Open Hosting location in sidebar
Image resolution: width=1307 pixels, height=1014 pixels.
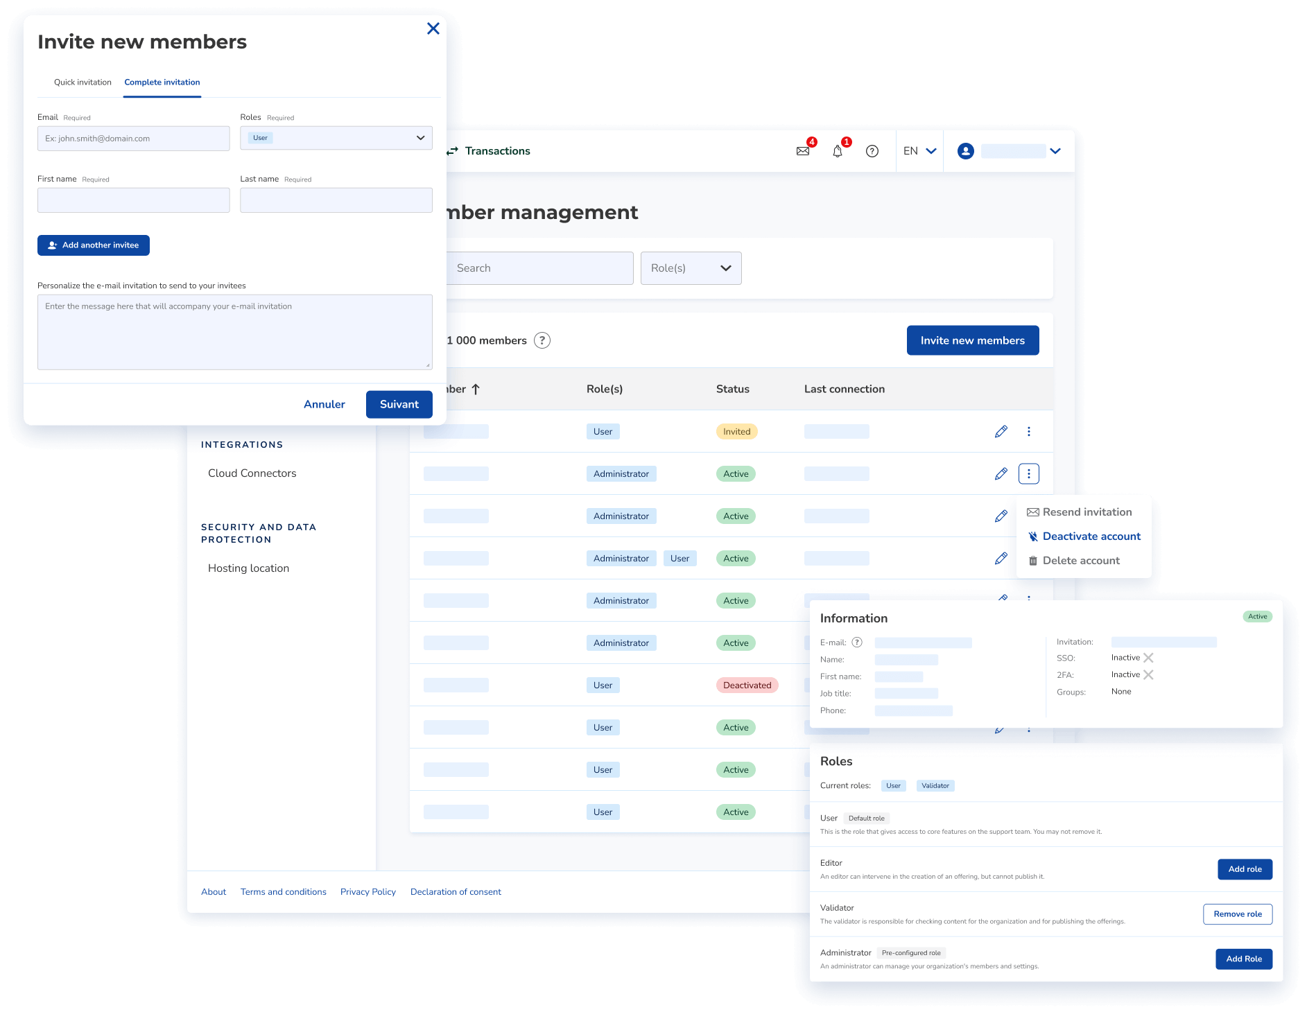(249, 568)
